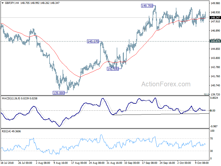Click the 140.740 price axis value

(215, 85)
